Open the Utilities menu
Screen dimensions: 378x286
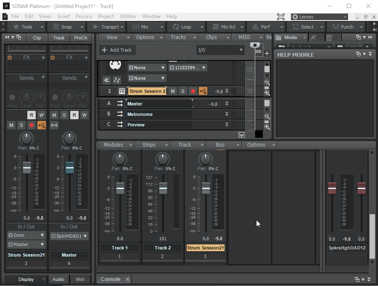pyautogui.click(x=128, y=16)
